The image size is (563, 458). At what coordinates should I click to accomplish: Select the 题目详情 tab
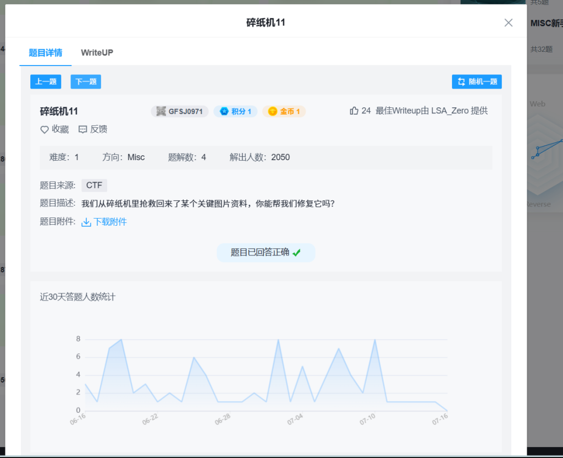tap(46, 53)
